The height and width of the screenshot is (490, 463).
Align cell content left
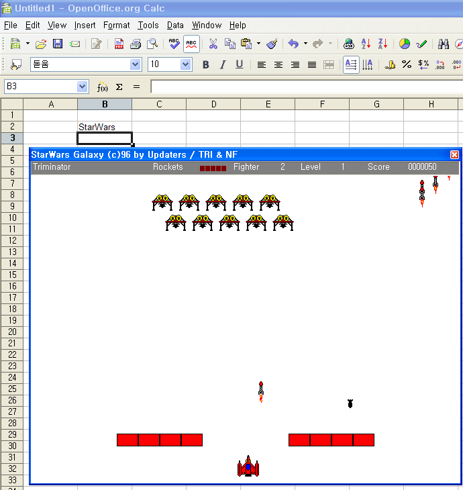[262, 64]
